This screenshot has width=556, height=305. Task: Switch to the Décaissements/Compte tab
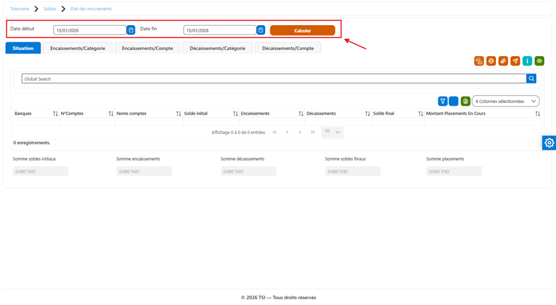click(288, 48)
